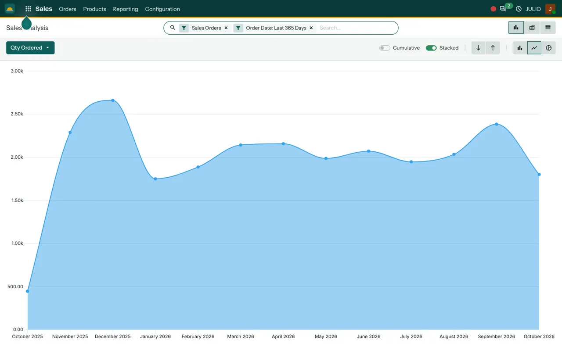The image size is (562, 351).
Task: Click the 'Order Date: Last 365 Days' label
Action: 276,28
